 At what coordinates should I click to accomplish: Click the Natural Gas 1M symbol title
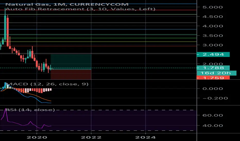67,4
